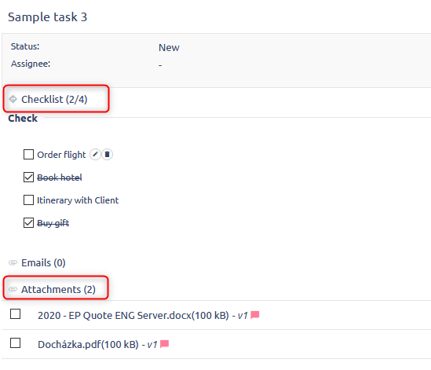Collapse the Checklist (2/4) section
The height and width of the screenshot is (370, 431).
pos(54,99)
